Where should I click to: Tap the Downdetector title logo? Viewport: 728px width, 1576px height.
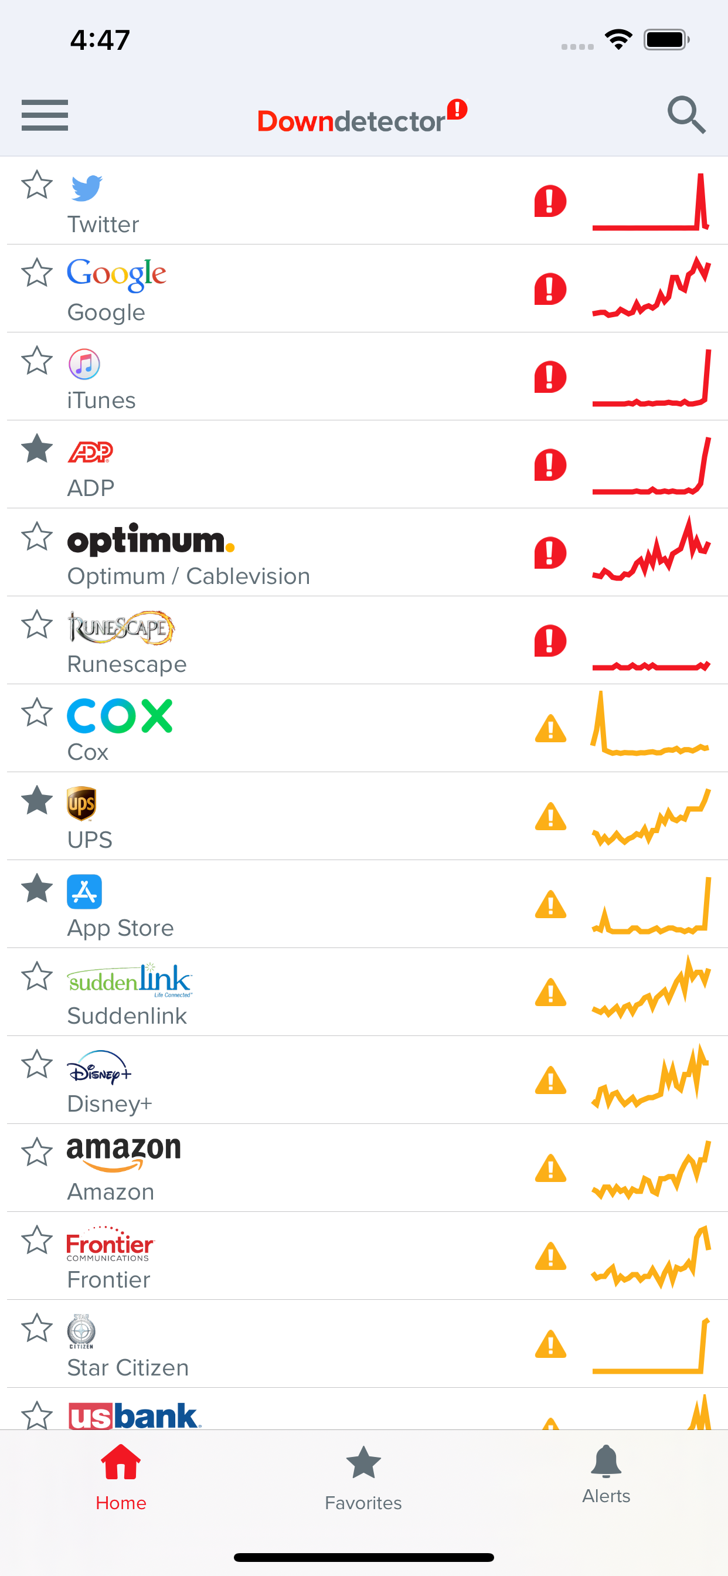[x=362, y=118]
